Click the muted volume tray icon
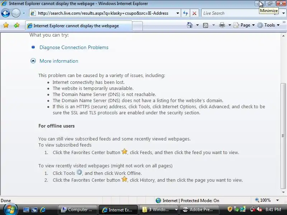The width and height of the screenshot is (287, 215). [259, 209]
